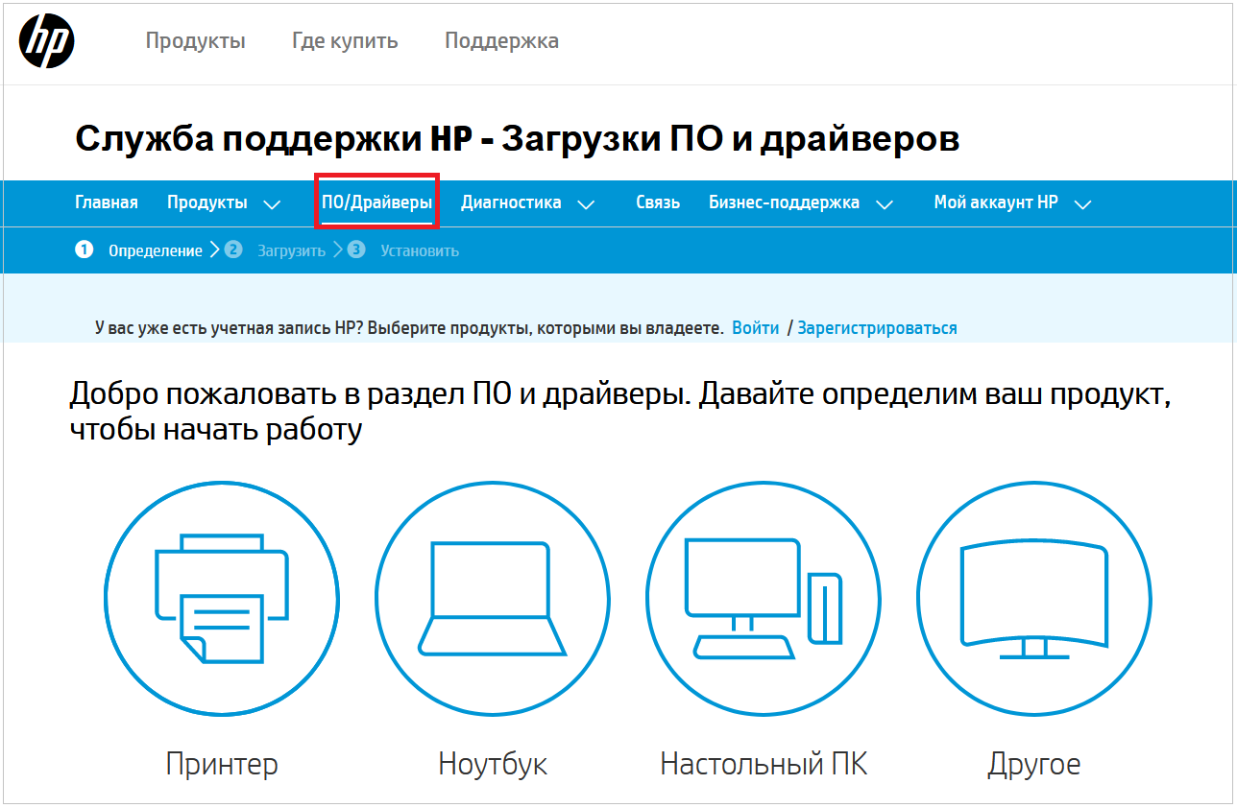
Task: Expand the Диагностика dropdown chevron
Action: coord(586,204)
